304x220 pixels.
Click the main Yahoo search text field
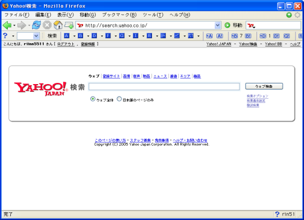pos(164,86)
